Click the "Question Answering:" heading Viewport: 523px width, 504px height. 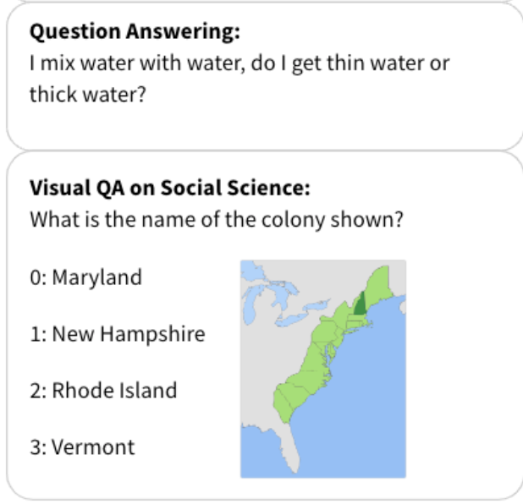(135, 33)
